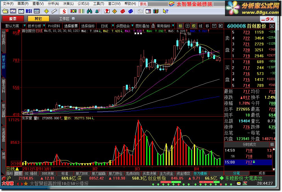This screenshot has height=192, width=282.
Task: Click the X100 volume scale label
Action: [16, 163]
